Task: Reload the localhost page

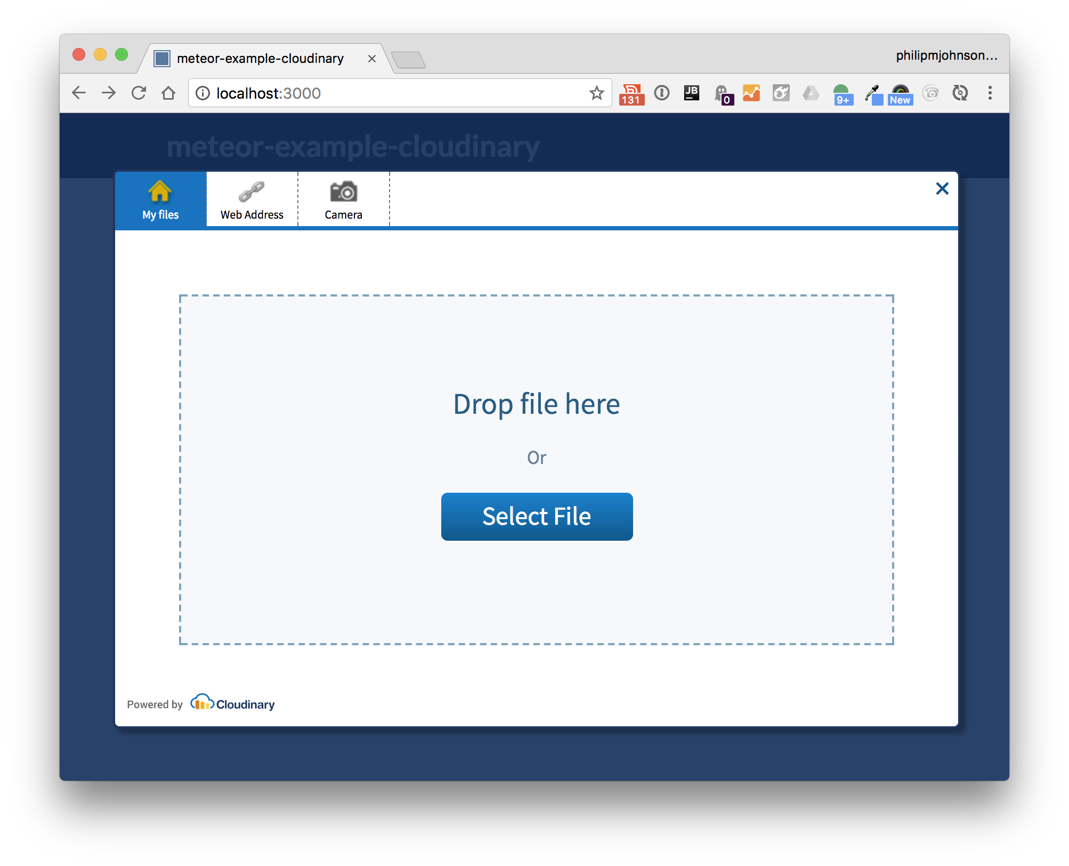Action: [139, 93]
